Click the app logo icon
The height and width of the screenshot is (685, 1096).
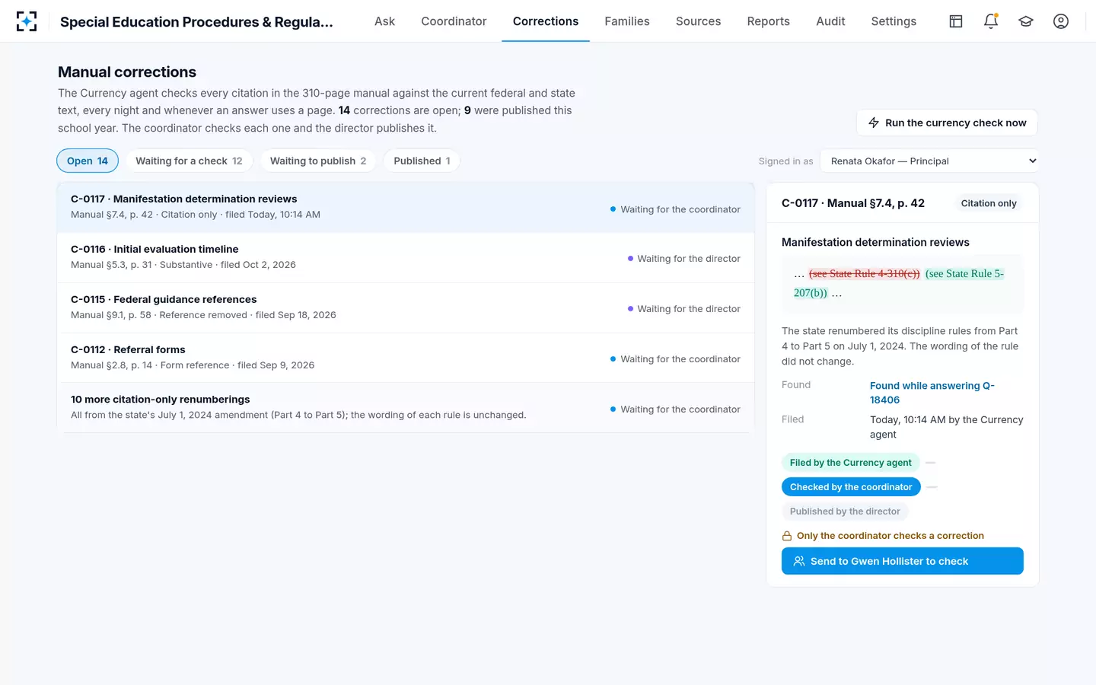coord(27,21)
